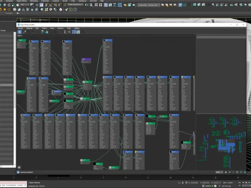Screen dimensions: 251x188
Task: Toggle the Parameter Editor panel button
Action: (78, 32)
